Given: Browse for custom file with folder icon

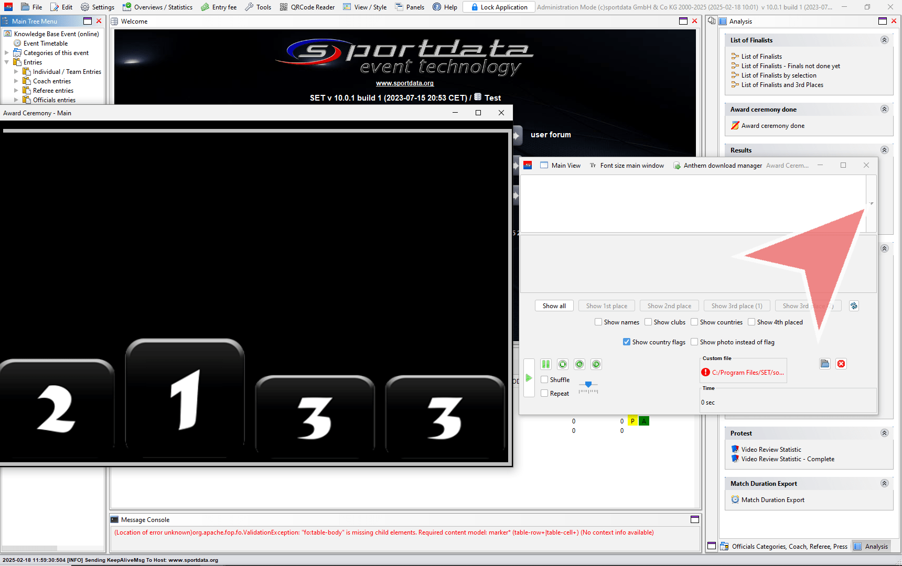Looking at the screenshot, I should click(825, 364).
